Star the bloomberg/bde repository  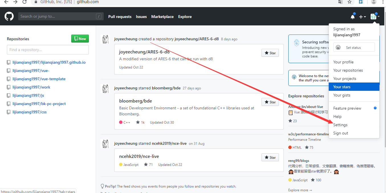tap(270, 102)
